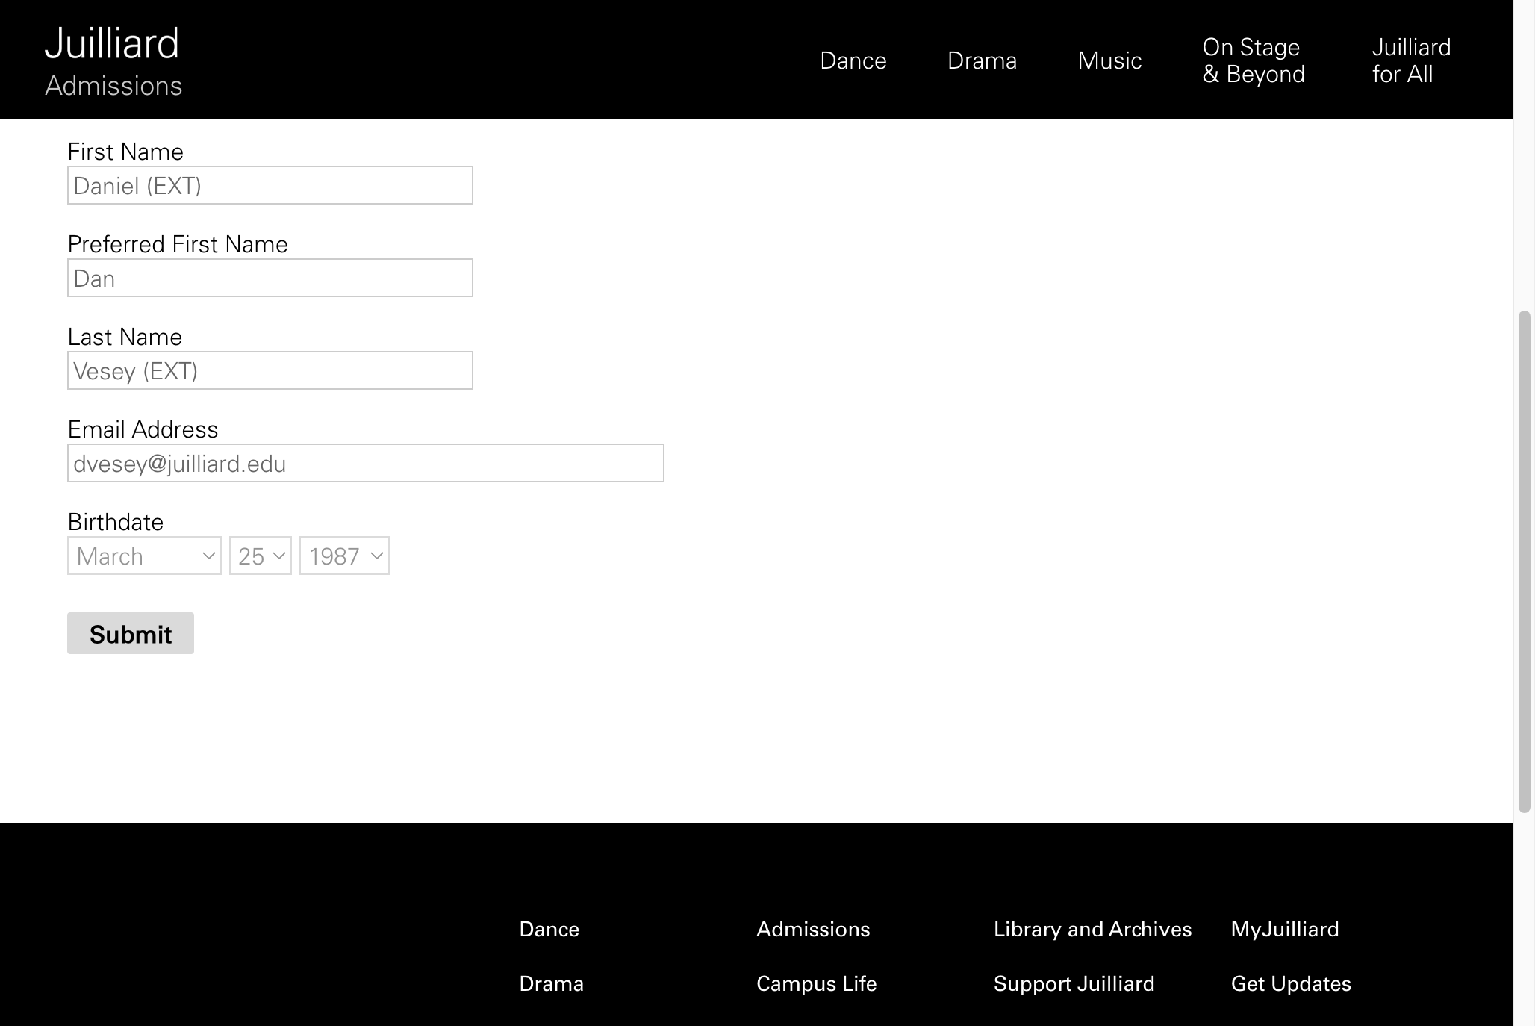Image resolution: width=1535 pixels, height=1026 pixels.
Task: Open Juilliard for All in the header
Action: [1411, 60]
